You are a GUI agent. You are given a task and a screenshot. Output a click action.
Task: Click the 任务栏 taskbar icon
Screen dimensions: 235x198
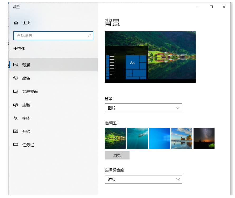(x=16, y=145)
